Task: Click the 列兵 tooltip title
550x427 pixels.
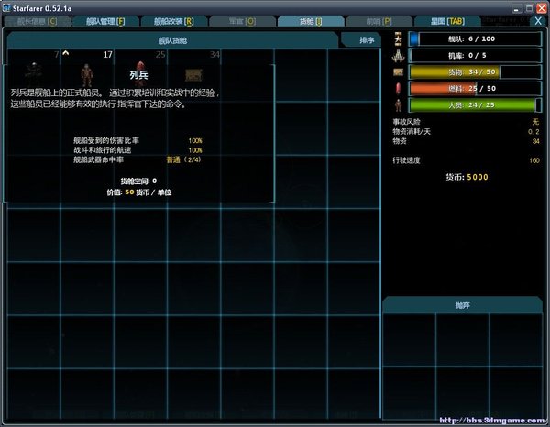Action: [x=138, y=74]
